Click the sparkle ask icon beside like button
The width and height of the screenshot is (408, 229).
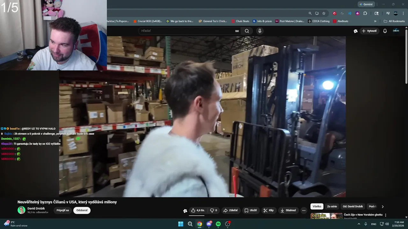click(x=185, y=211)
